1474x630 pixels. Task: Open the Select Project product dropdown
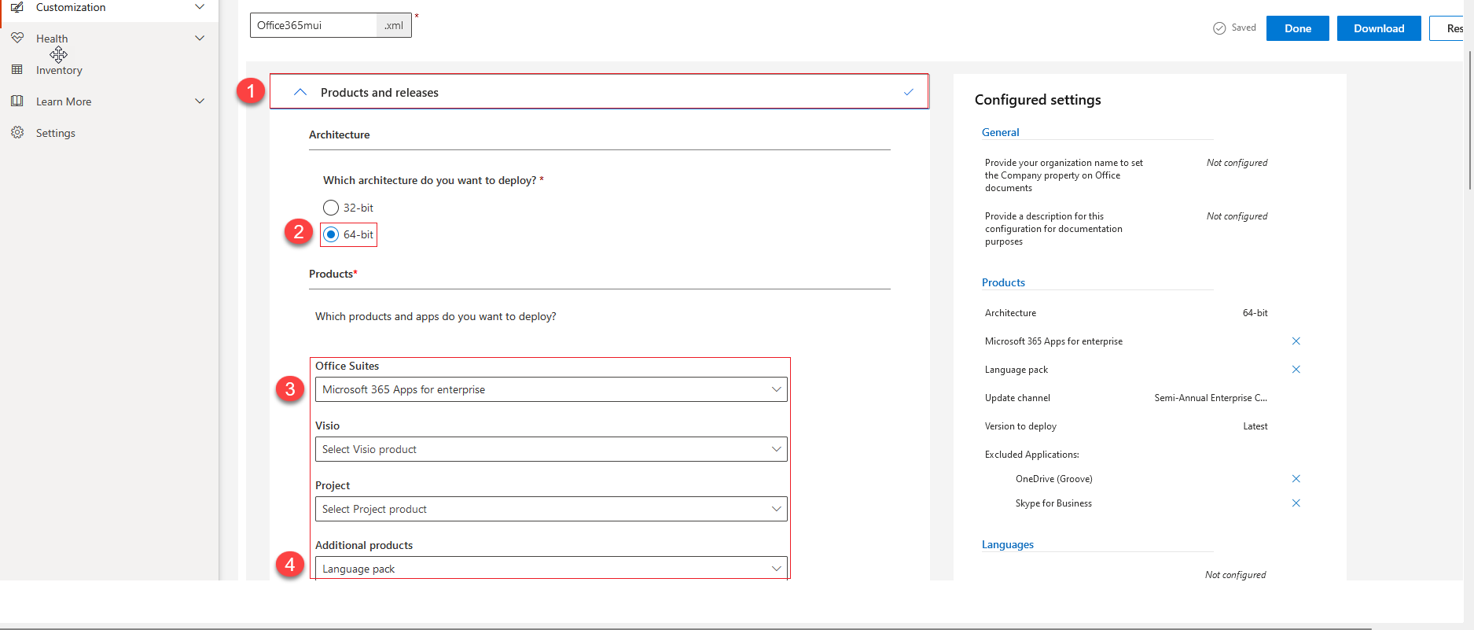tap(550, 509)
